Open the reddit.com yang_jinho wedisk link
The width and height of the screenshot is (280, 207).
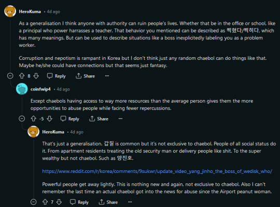(157, 171)
